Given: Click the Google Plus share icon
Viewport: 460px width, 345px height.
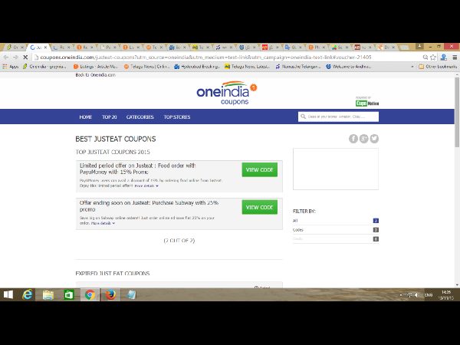Looking at the screenshot, I should point(364,139).
